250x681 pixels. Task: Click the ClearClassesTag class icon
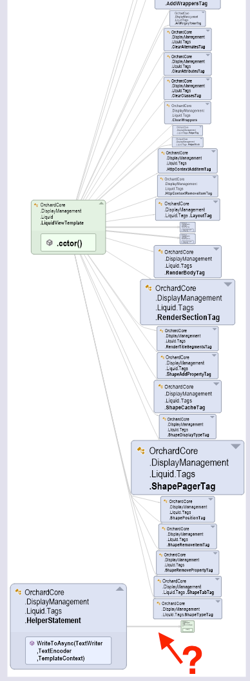pos(168,81)
